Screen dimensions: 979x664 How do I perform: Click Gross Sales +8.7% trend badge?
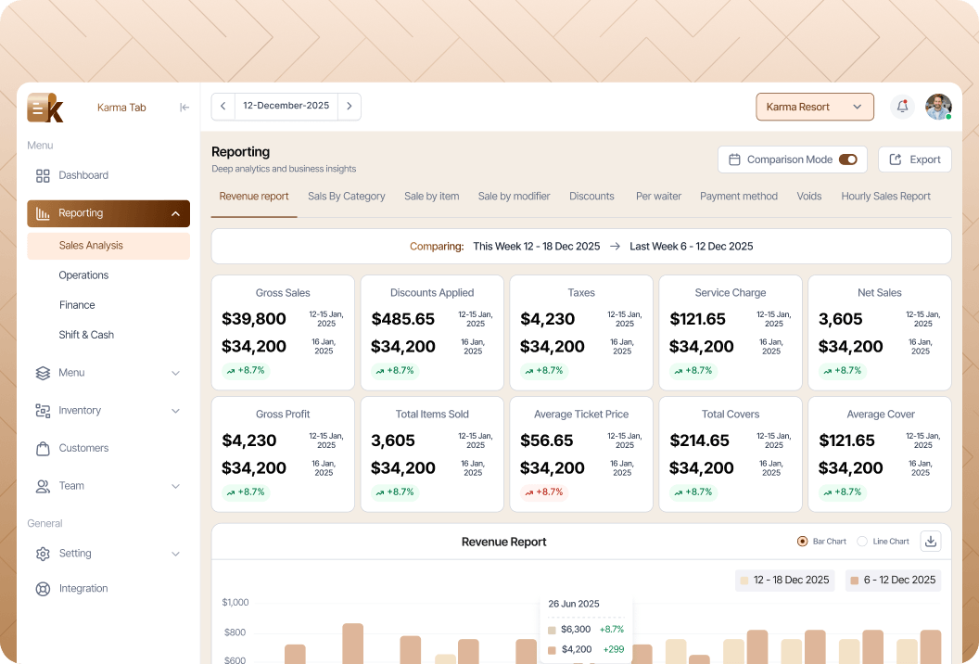[246, 370]
